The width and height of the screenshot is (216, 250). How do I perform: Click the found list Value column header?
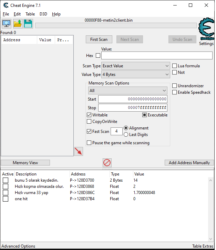46,40
